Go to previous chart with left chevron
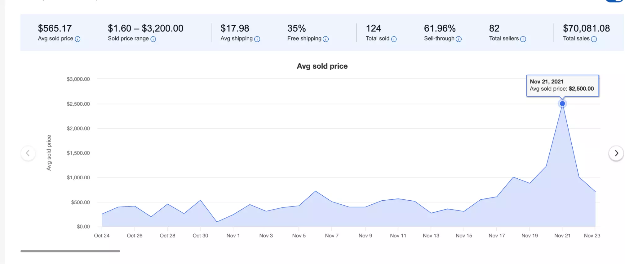 coord(28,153)
